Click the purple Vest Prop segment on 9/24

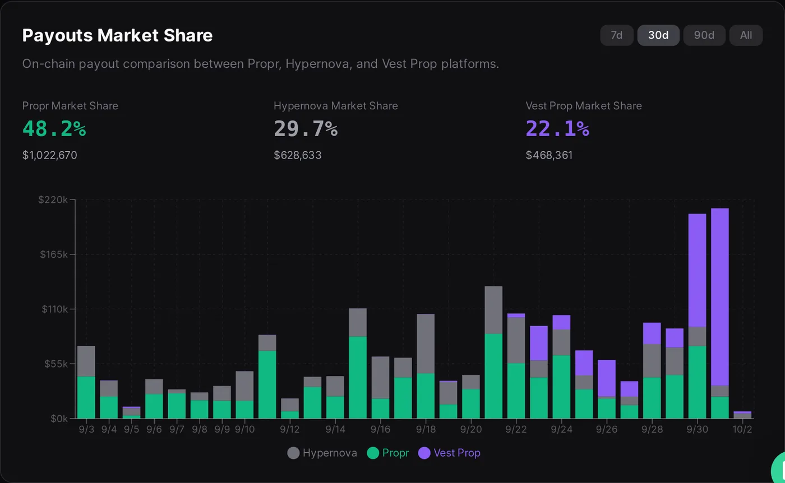coord(561,323)
